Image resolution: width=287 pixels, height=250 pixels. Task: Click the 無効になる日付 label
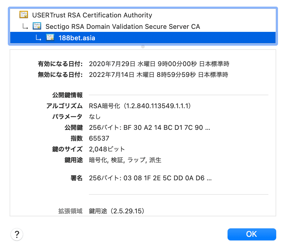pyautogui.click(x=60, y=75)
